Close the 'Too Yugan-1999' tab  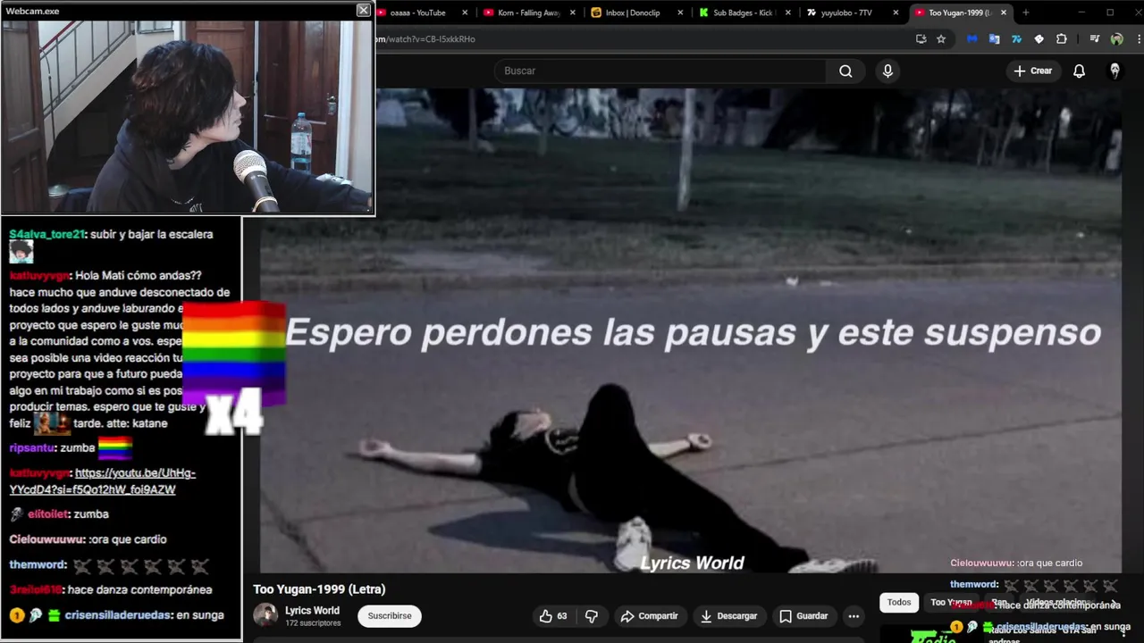(1004, 13)
